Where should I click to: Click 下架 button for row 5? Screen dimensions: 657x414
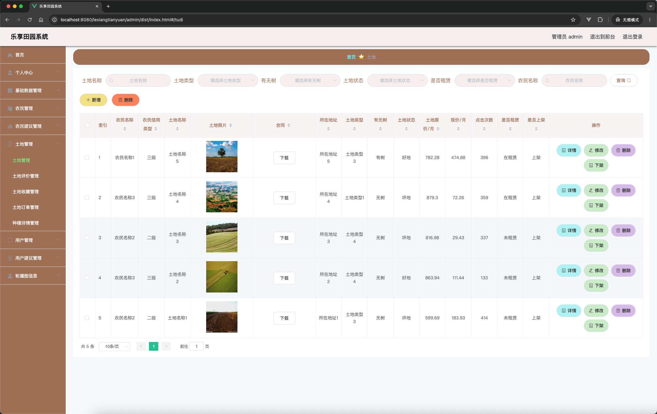click(596, 326)
